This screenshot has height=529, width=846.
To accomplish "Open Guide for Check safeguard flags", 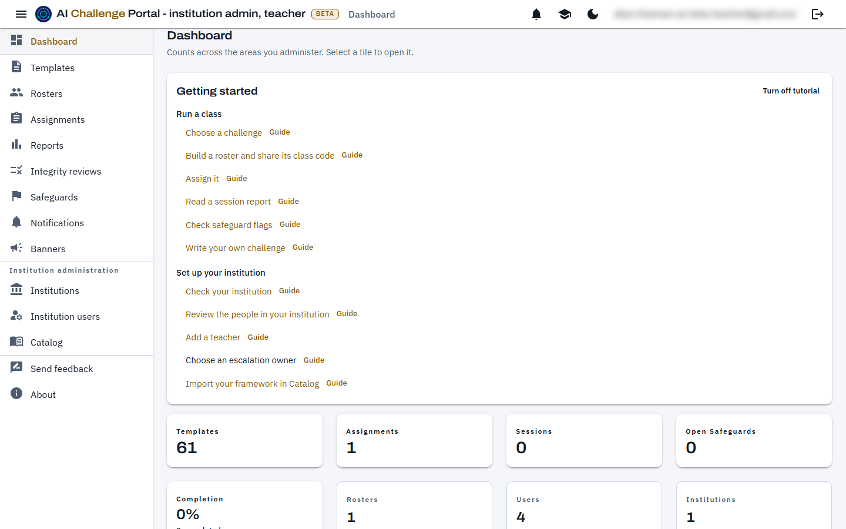I will [290, 225].
